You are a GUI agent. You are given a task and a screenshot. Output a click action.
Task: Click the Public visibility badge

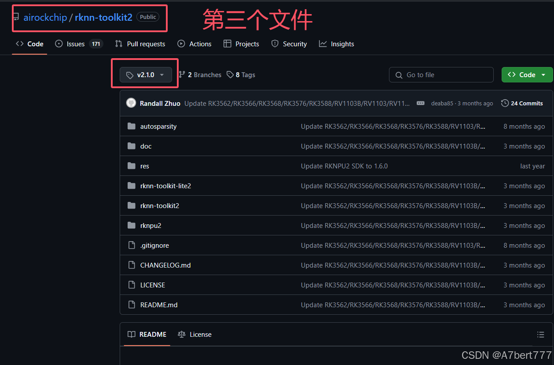click(148, 17)
